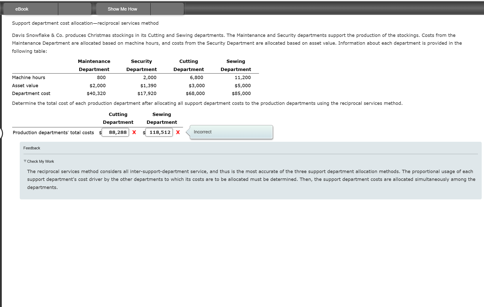484x307 pixels.
Task: Click the Incorrect feedback callout
Action: pyautogui.click(x=230, y=132)
